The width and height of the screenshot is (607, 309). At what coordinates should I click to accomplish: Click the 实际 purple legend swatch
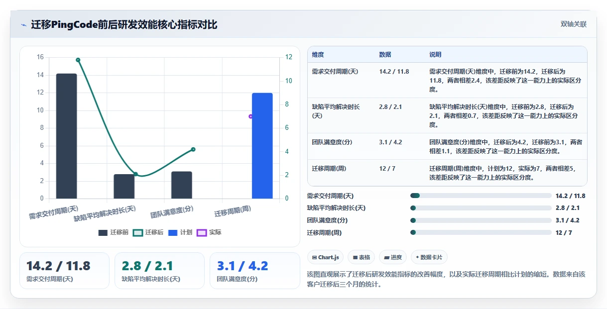(202, 233)
